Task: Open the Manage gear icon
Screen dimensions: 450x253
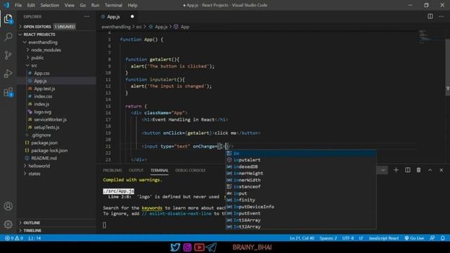Action: [x=8, y=224]
